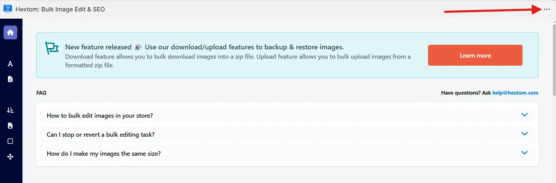The image size is (556, 183).
Task: Click the scrollbar up arrow
Action: (554, 21)
